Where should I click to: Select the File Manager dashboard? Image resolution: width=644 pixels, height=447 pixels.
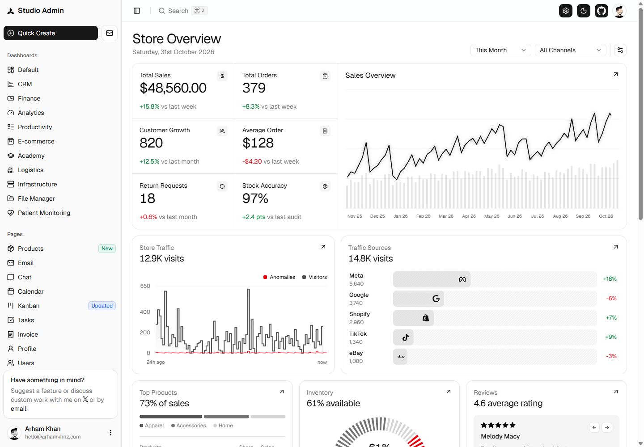point(61,198)
